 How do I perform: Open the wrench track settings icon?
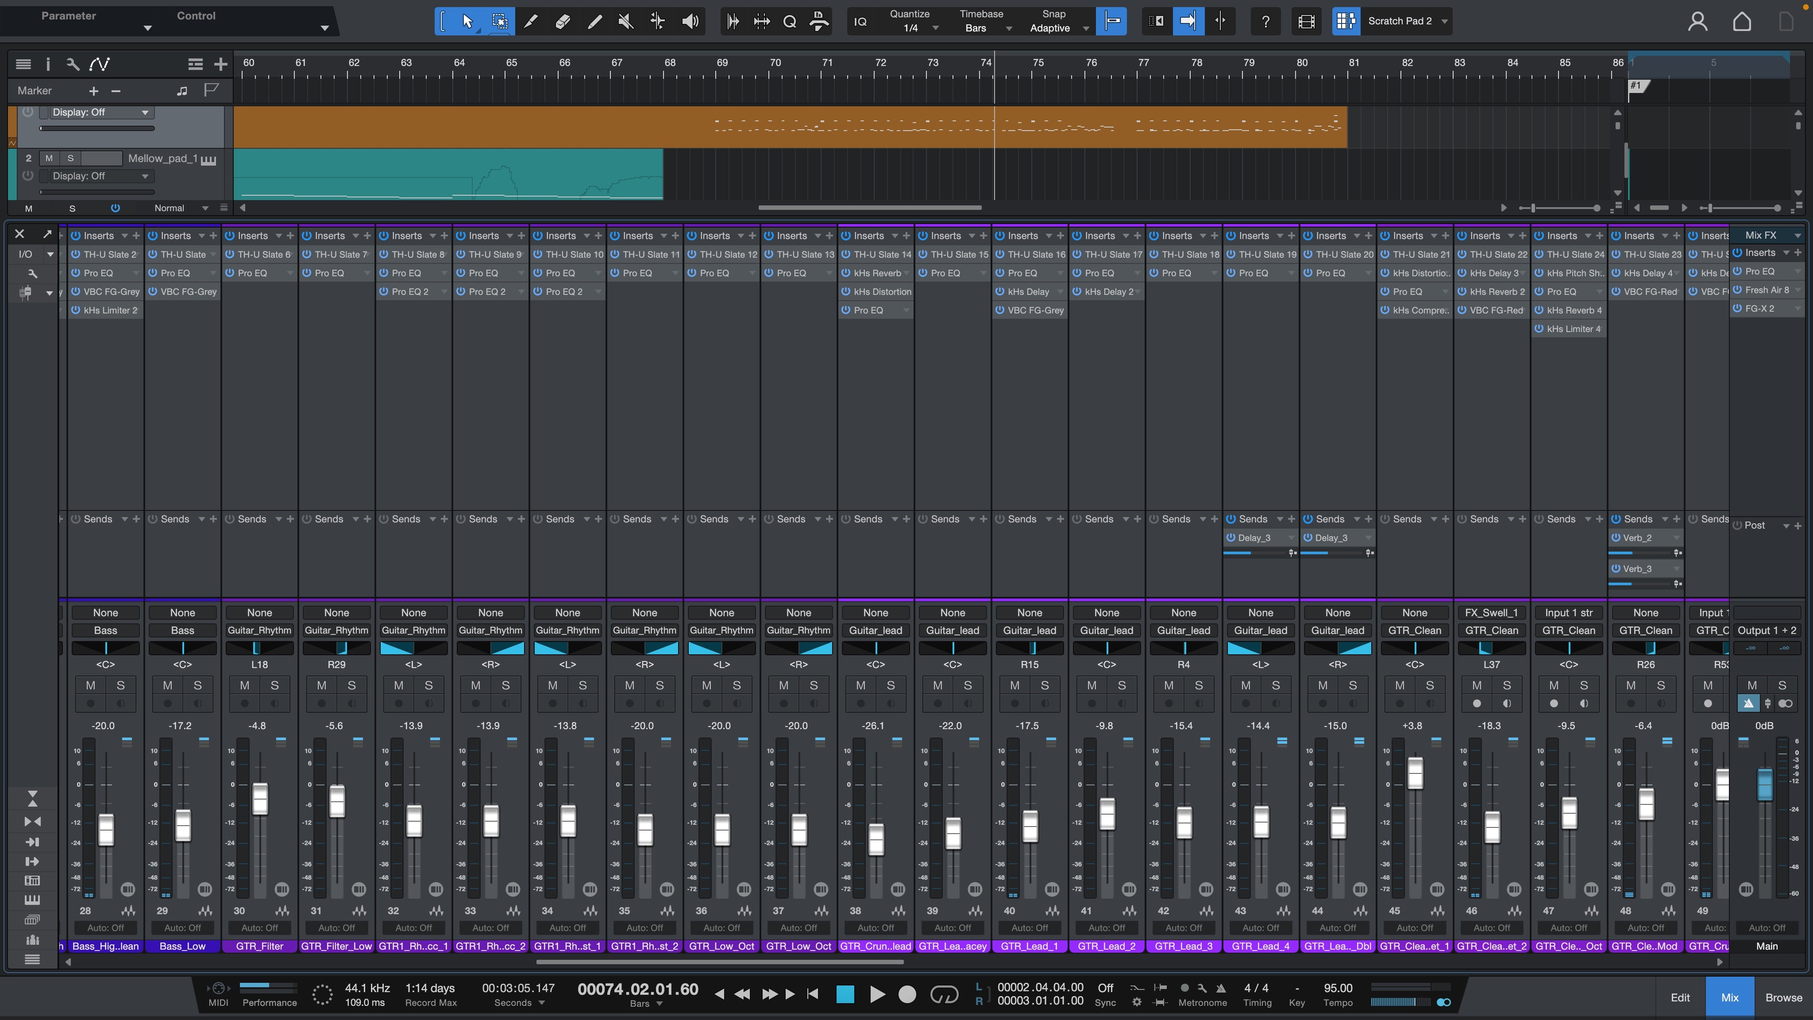[73, 63]
